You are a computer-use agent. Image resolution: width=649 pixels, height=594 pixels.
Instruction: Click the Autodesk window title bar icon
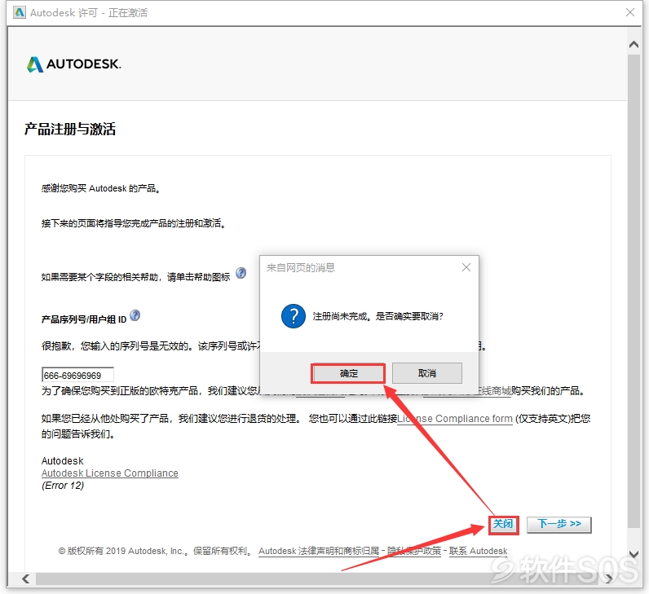pos(19,12)
